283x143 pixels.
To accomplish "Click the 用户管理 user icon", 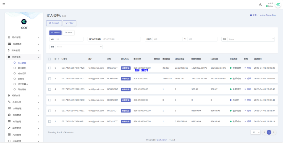I will [9, 37].
